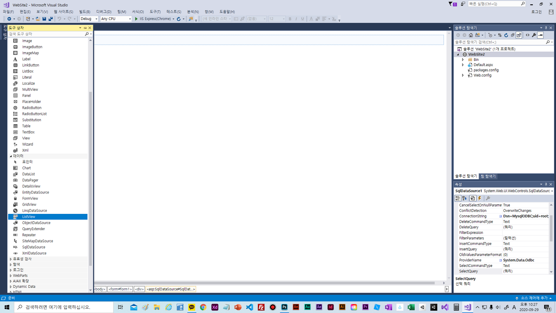This screenshot has height=313, width=556.
Task: Expand the Dynamic Data toolbox section
Action: coord(11,286)
